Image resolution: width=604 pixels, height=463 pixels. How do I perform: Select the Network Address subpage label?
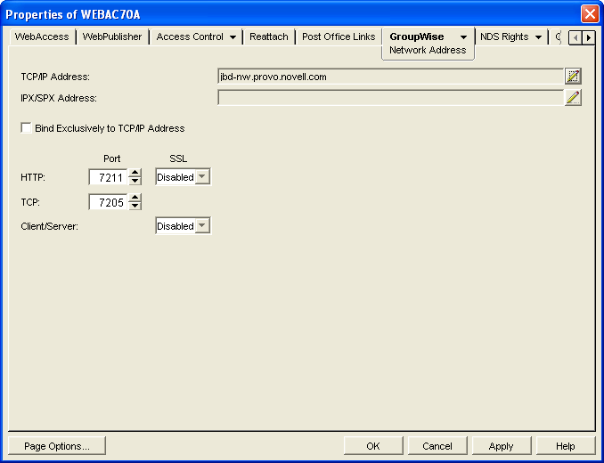tap(428, 50)
